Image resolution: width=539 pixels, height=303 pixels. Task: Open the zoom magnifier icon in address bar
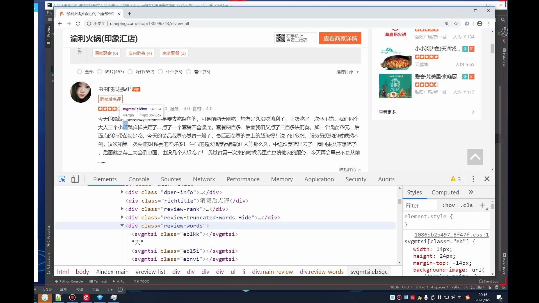pyautogui.click(x=447, y=24)
